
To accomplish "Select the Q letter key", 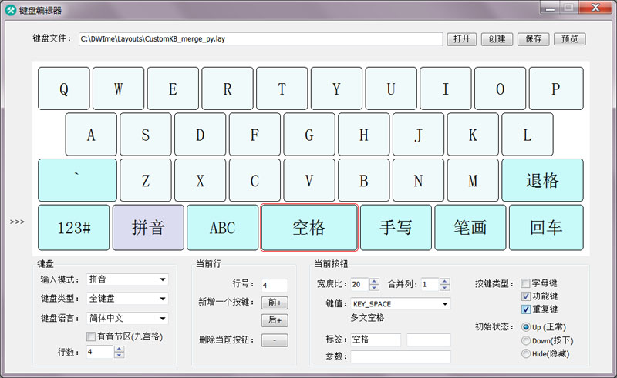I will (64, 89).
